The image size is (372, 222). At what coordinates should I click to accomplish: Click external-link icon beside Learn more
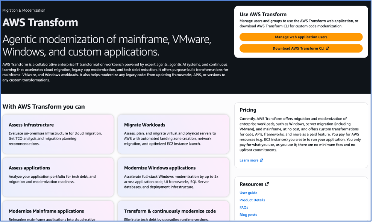point(262,160)
